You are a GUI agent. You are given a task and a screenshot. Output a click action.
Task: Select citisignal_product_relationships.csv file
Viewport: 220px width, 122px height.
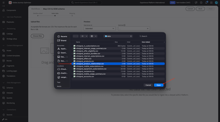[118, 64]
